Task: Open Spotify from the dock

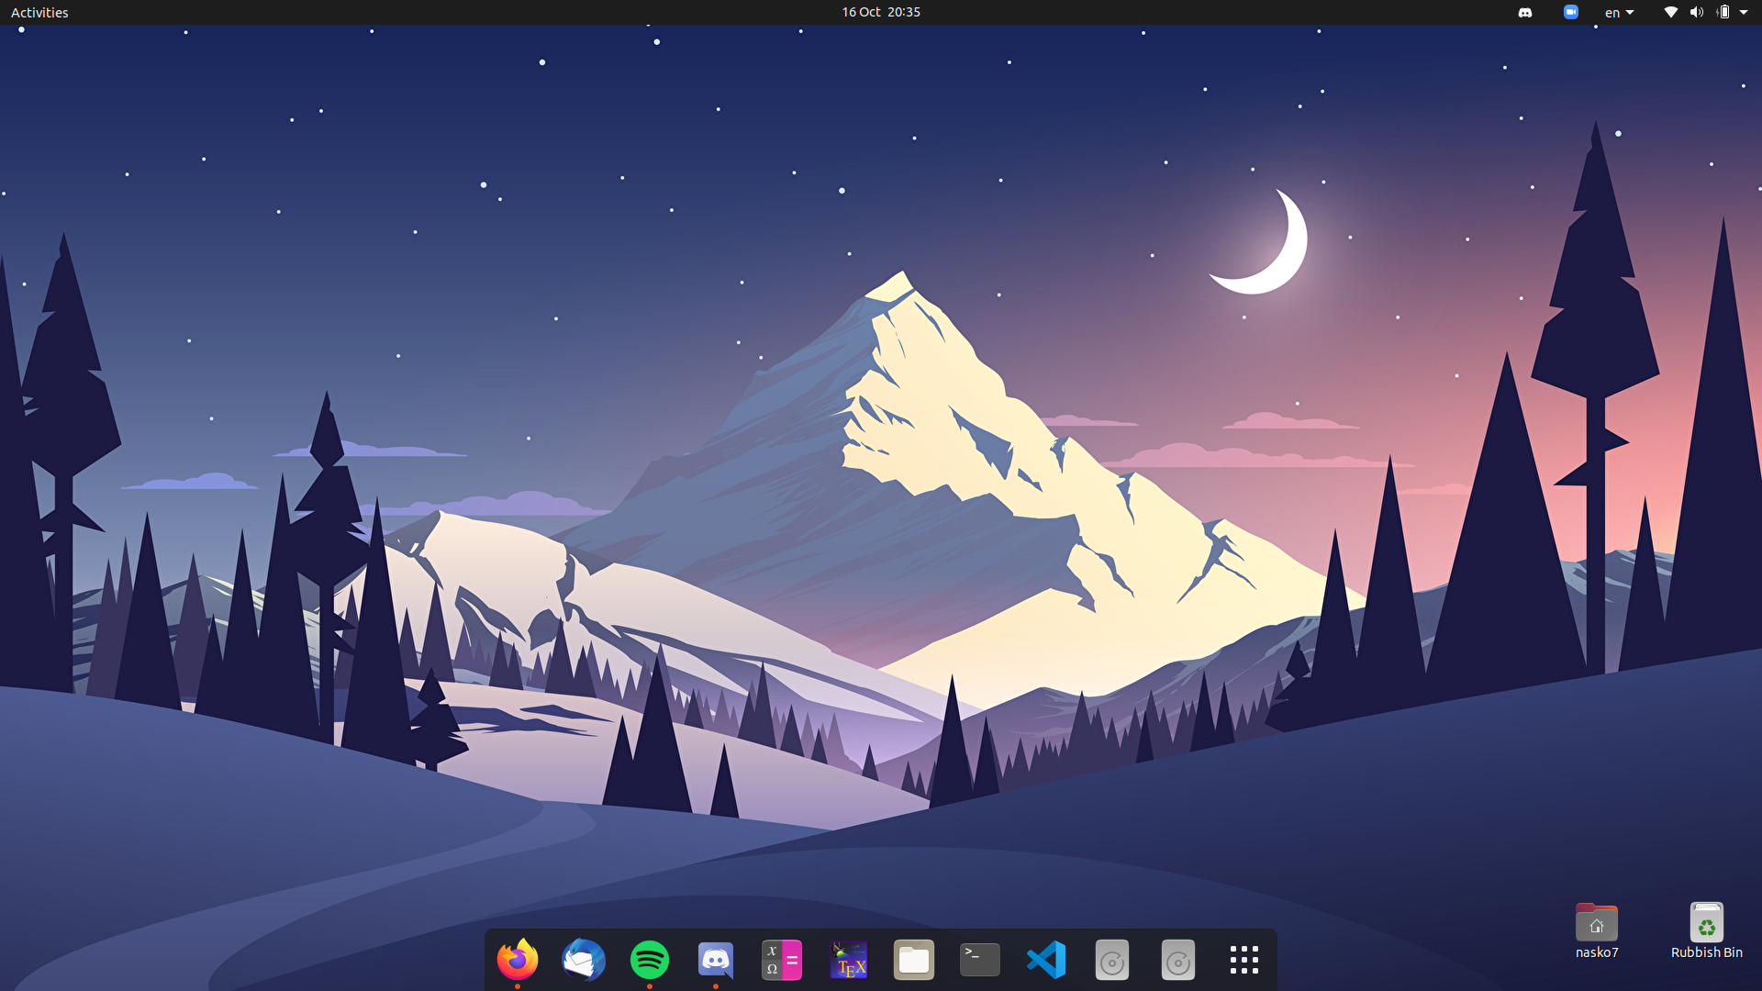Action: point(650,960)
